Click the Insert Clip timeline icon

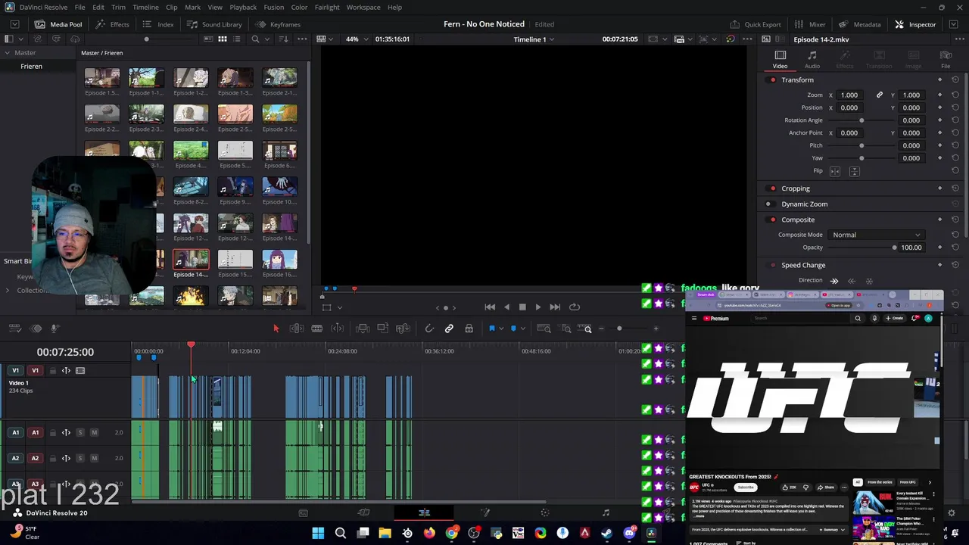(x=363, y=329)
